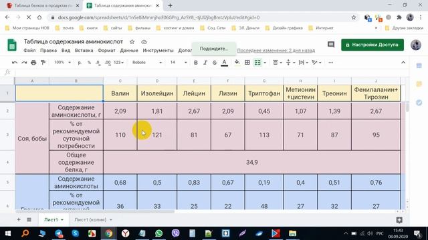Open the zoom 100% dropdown
This screenshot has width=428, height=240.
62,63
